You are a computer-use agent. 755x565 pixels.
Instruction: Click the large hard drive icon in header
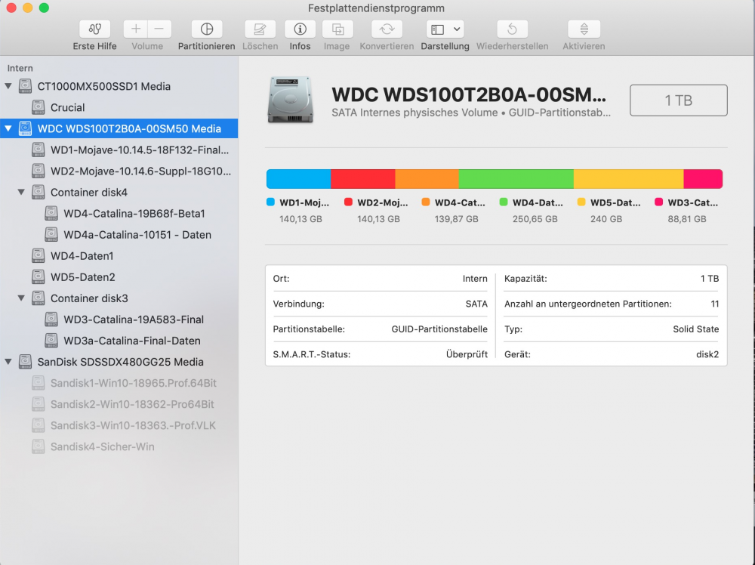(x=291, y=100)
